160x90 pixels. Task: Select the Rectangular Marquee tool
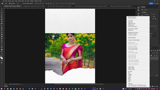click(2, 10)
